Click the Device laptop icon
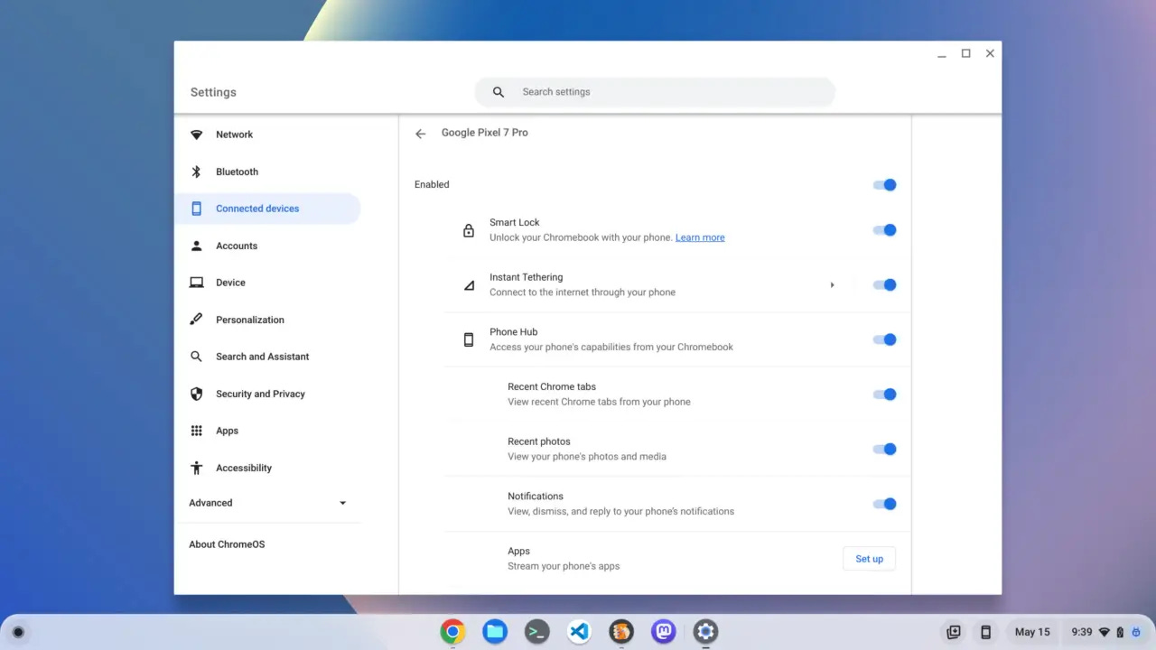 coord(196,283)
